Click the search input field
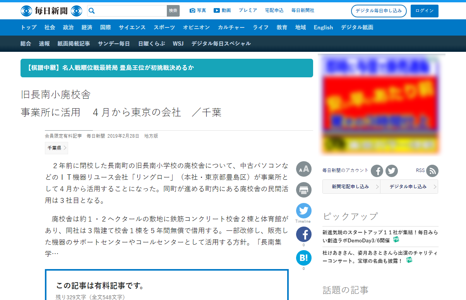466x300 pixels. [132, 11]
